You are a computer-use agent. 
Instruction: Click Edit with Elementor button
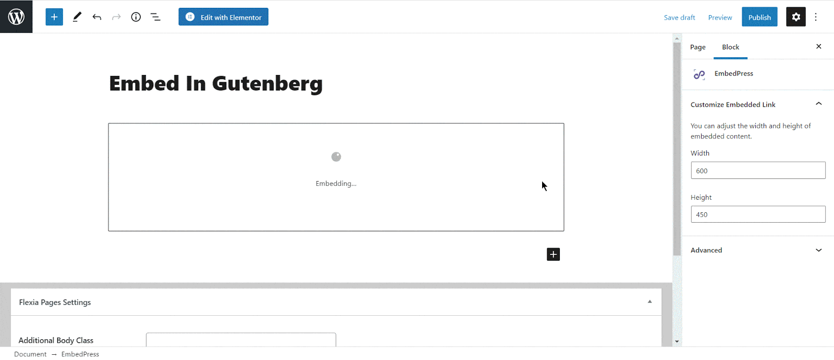(224, 17)
